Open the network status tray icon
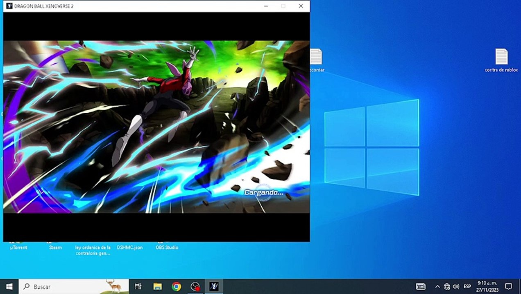Image resolution: width=521 pixels, height=294 pixels. [x=447, y=287]
